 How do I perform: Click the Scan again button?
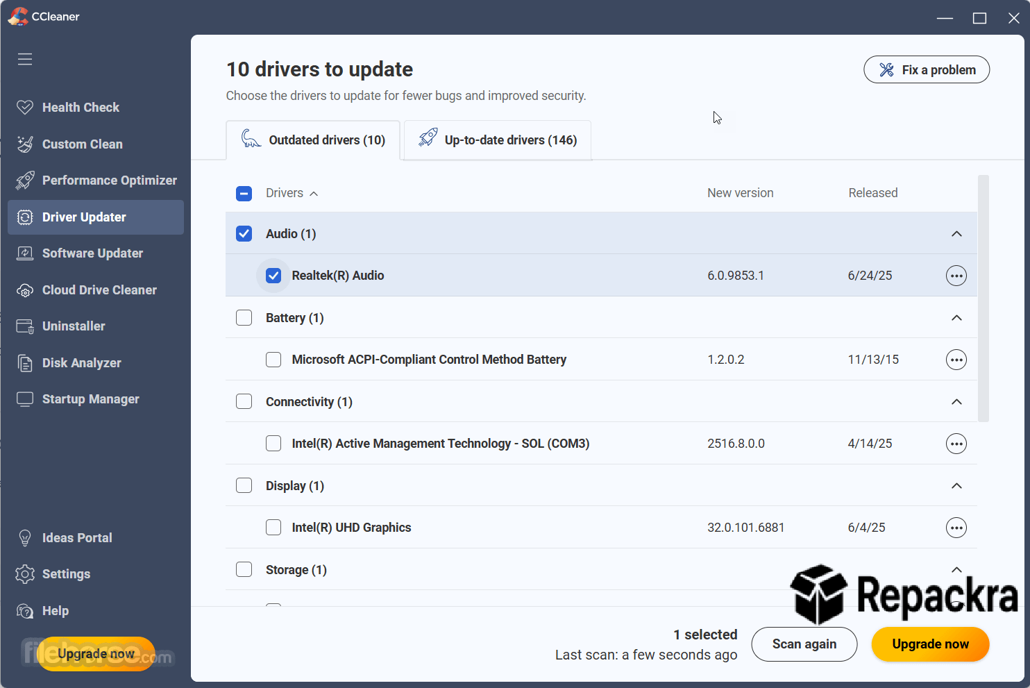pyautogui.click(x=804, y=644)
